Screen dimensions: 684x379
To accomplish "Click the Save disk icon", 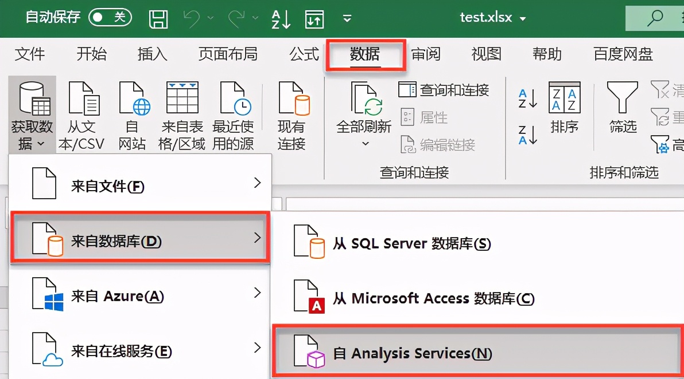I will tap(158, 18).
